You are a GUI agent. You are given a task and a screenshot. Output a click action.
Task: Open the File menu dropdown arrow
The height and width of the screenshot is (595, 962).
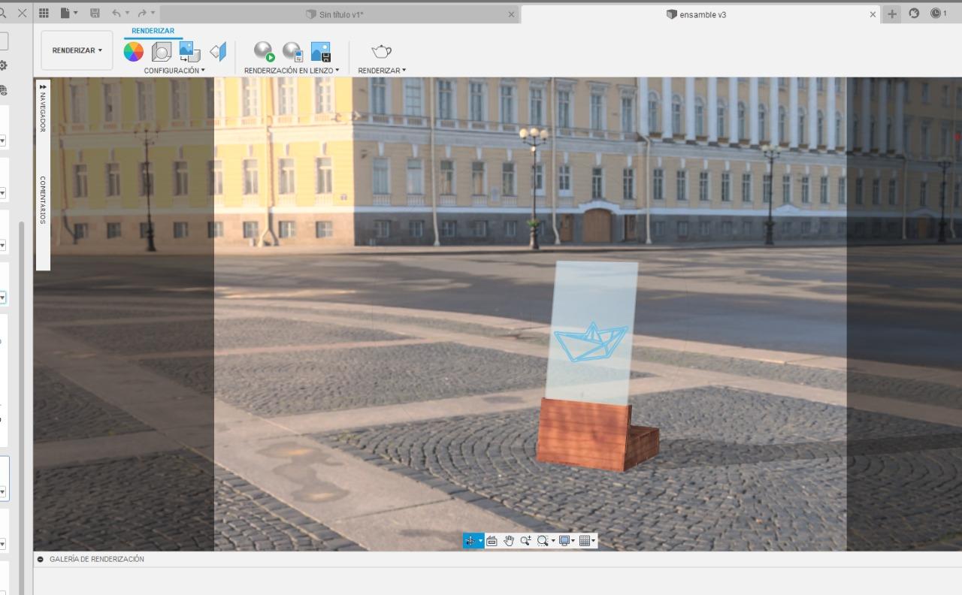pyautogui.click(x=75, y=14)
